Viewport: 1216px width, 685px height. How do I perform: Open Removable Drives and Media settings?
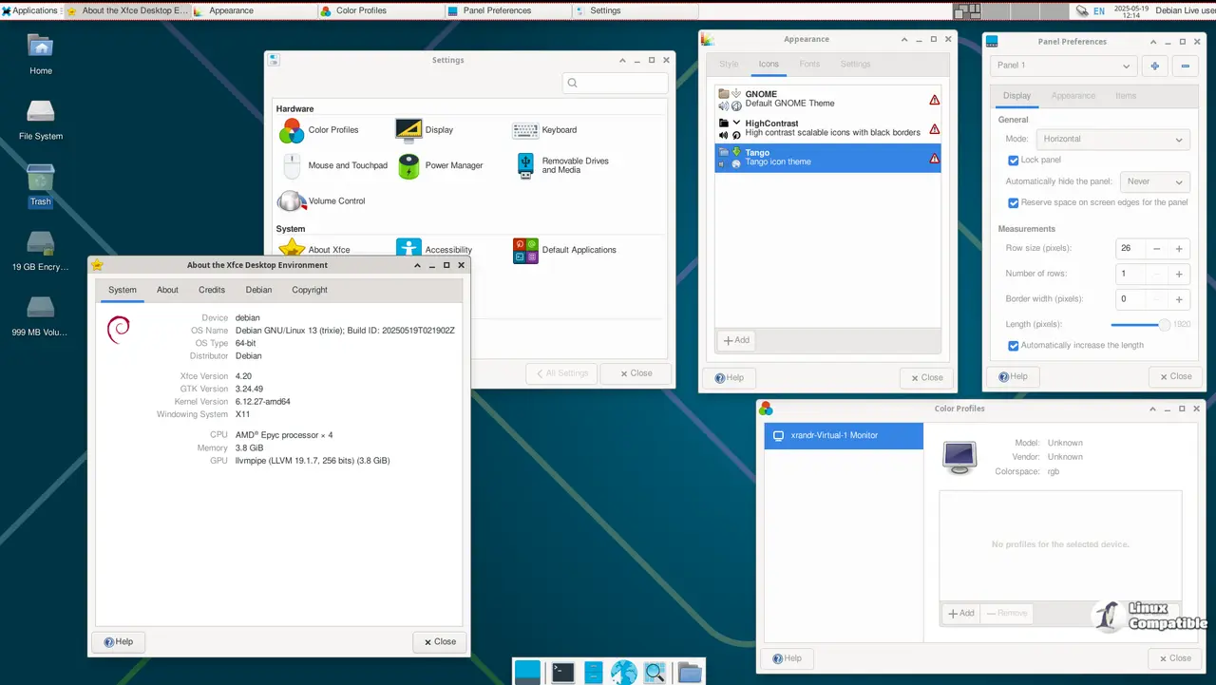coord(526,165)
